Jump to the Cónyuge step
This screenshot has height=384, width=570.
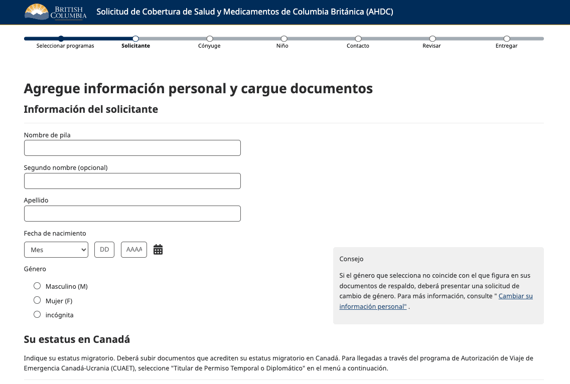(210, 39)
